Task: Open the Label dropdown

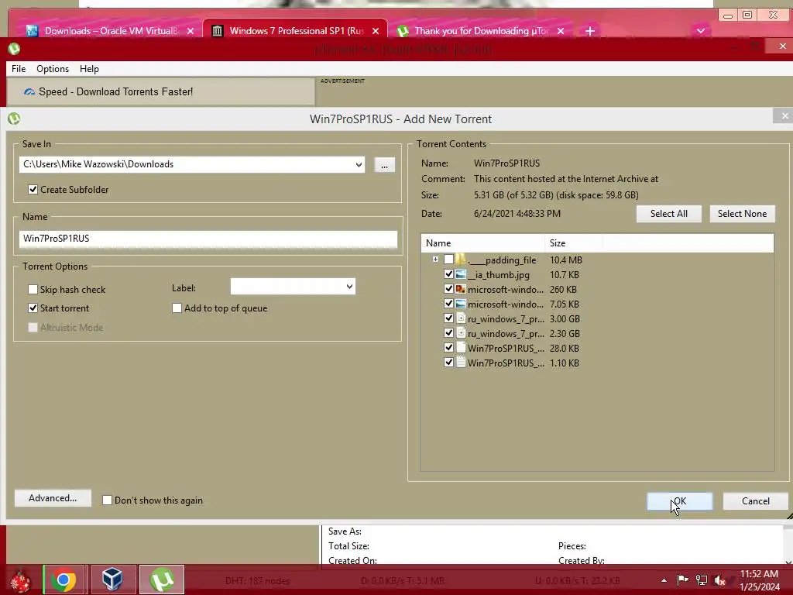Action: [x=349, y=287]
